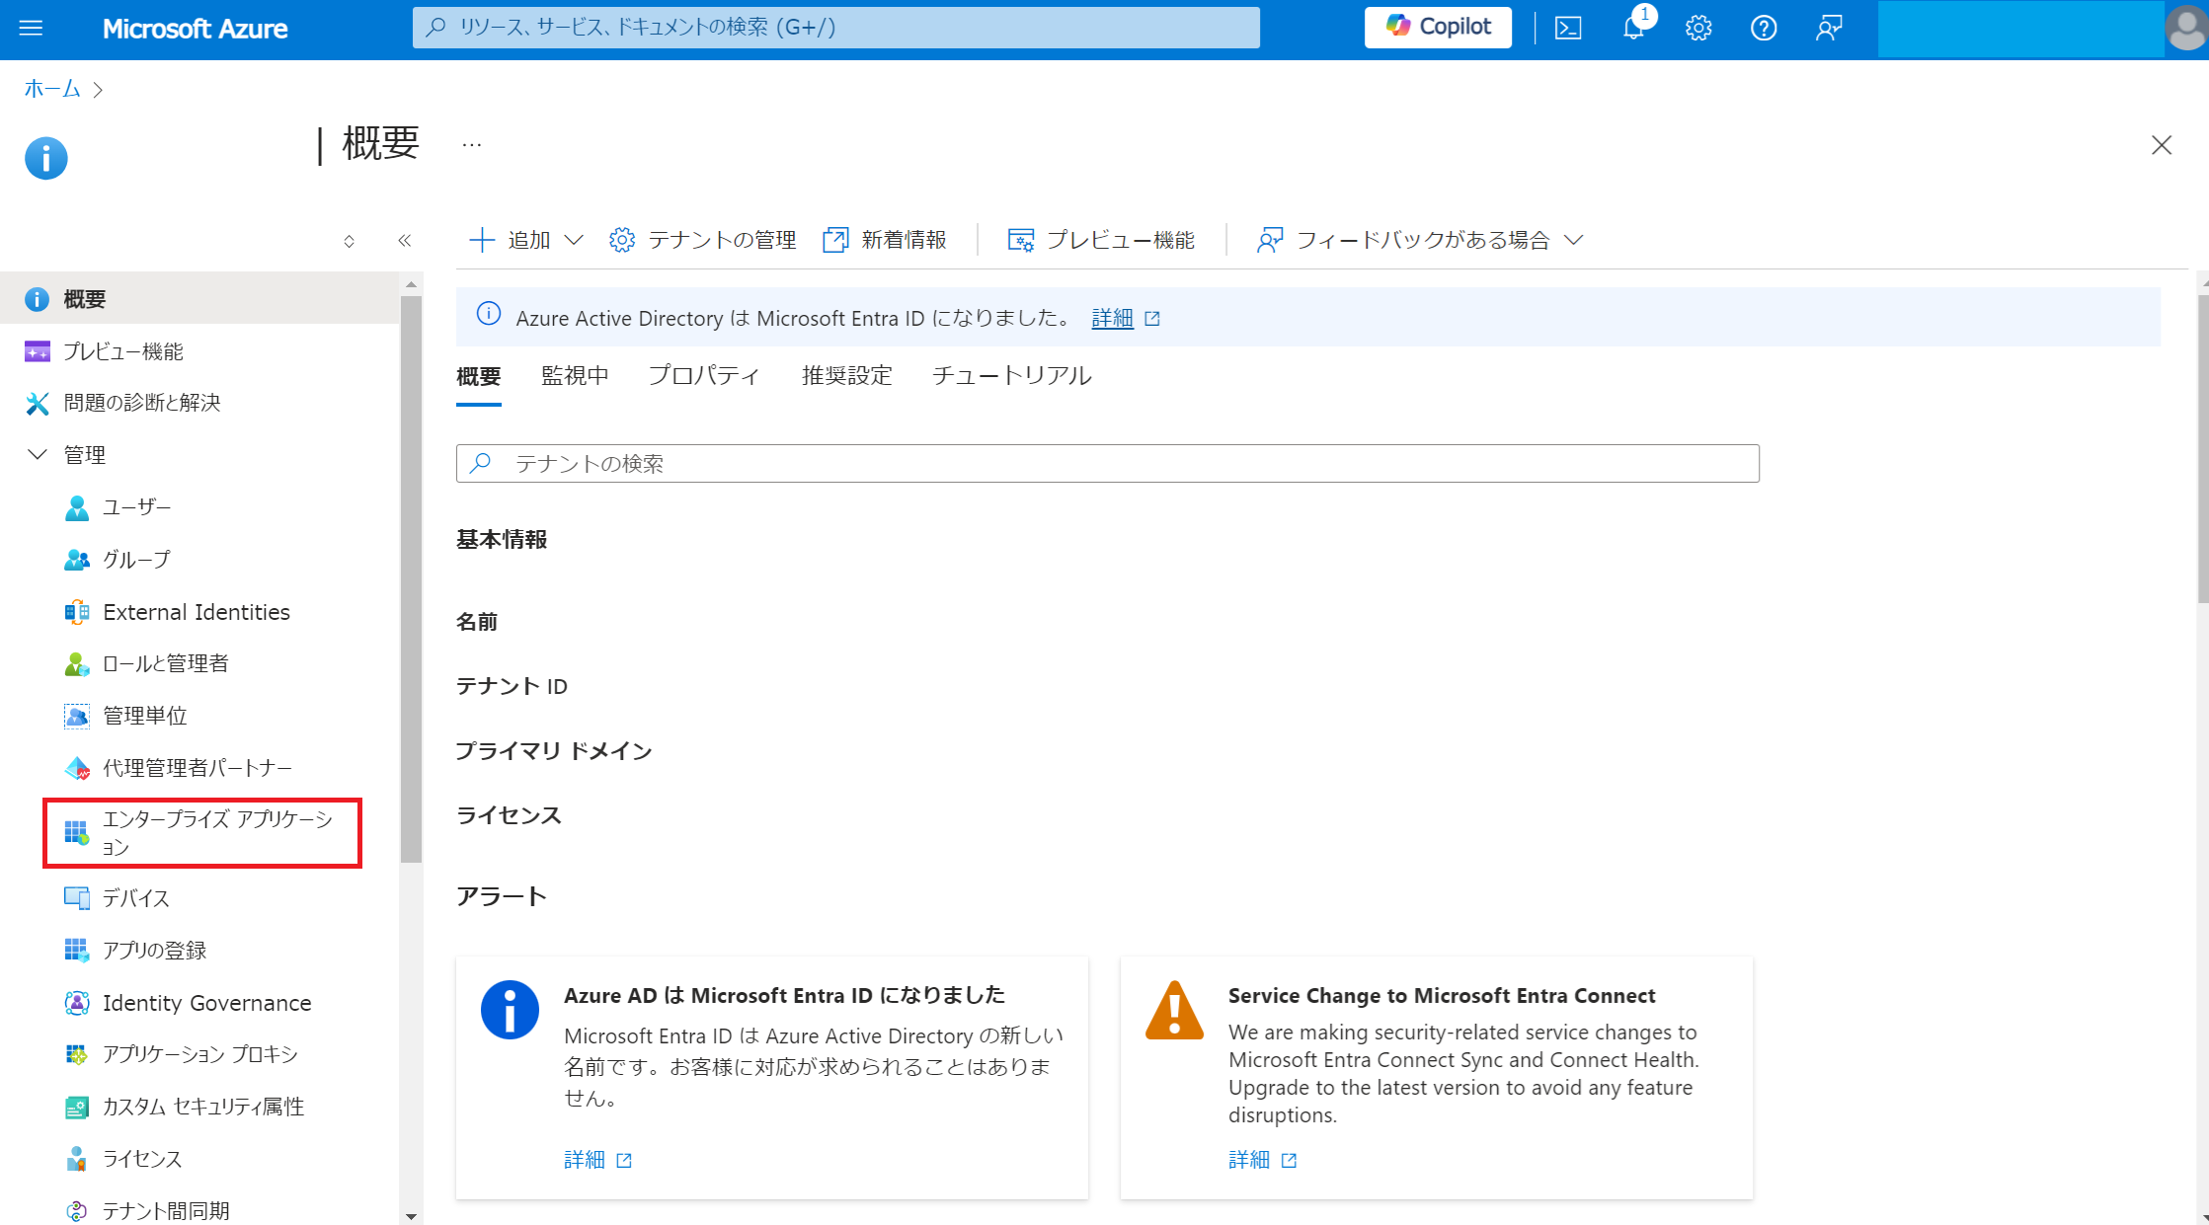Open the hamburger portal menu
The width and height of the screenshot is (2209, 1225).
point(31,28)
